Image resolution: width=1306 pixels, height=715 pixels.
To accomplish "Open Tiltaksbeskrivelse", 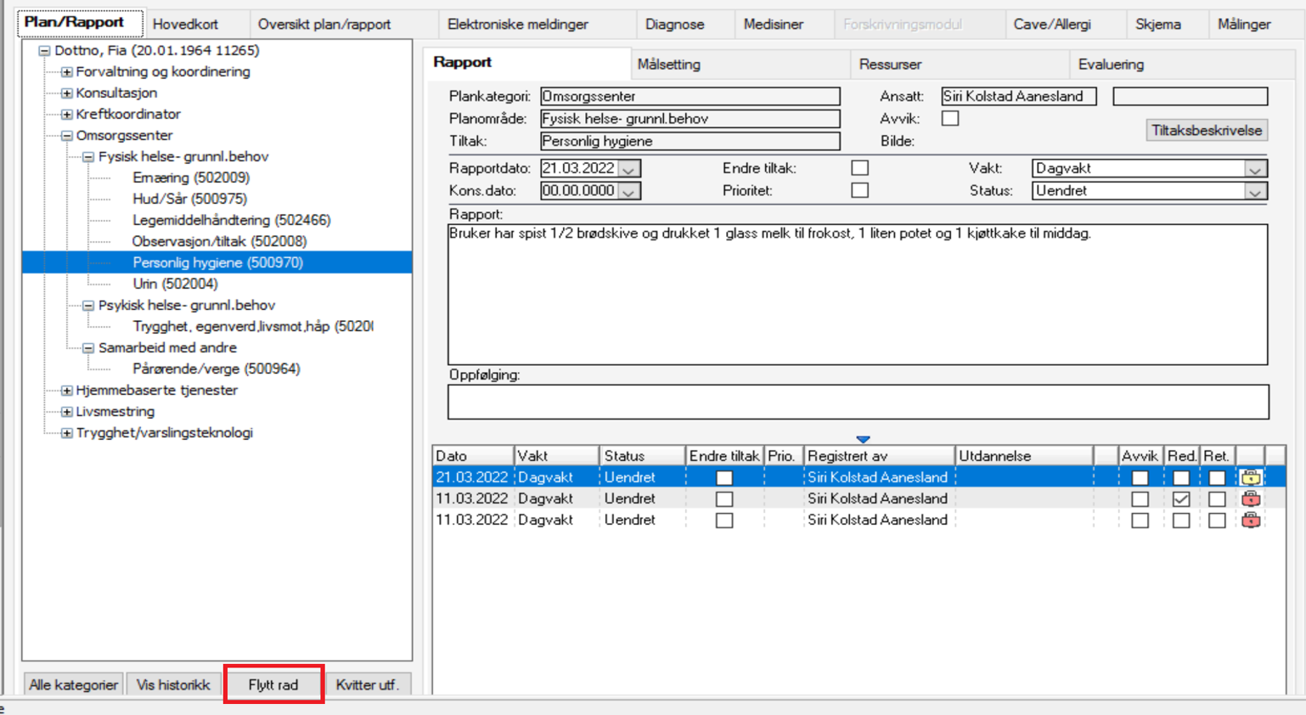I will pos(1207,130).
